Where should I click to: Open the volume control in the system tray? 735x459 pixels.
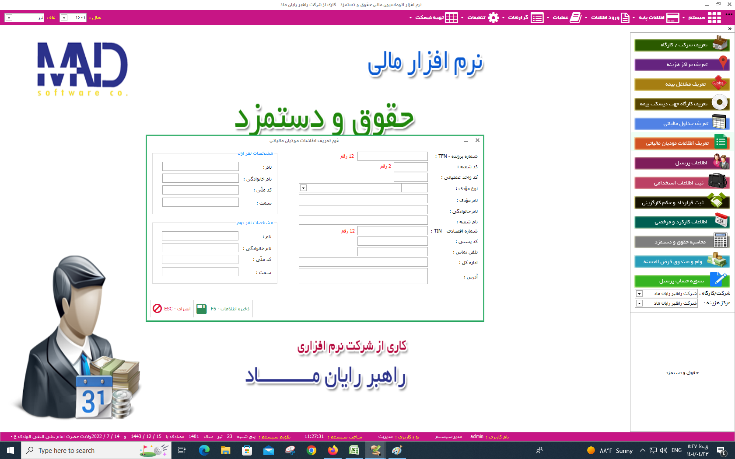point(663,450)
